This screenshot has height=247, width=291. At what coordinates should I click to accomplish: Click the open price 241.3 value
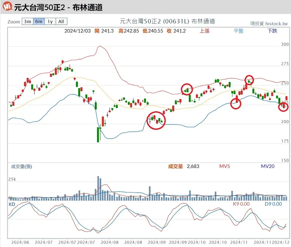[x=107, y=31]
